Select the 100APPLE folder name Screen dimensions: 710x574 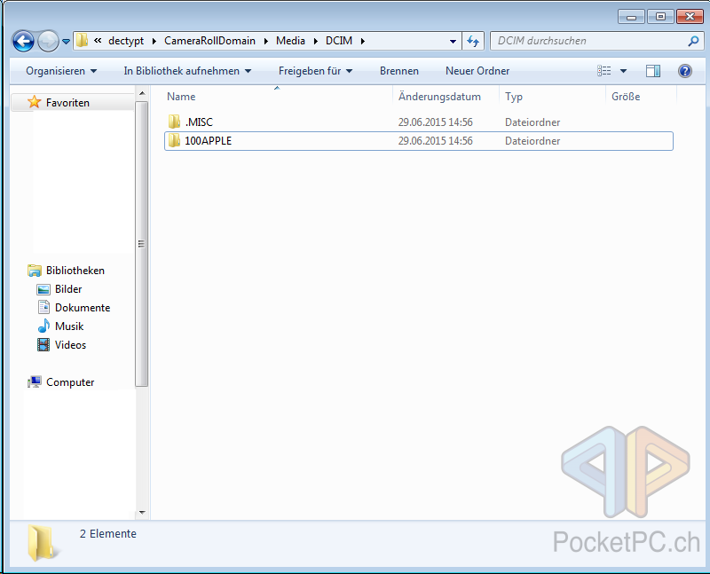click(x=209, y=141)
